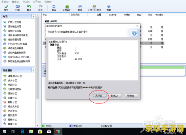Select 迁移系统到固态硬盘 wizard in sidebar

pos(18,35)
